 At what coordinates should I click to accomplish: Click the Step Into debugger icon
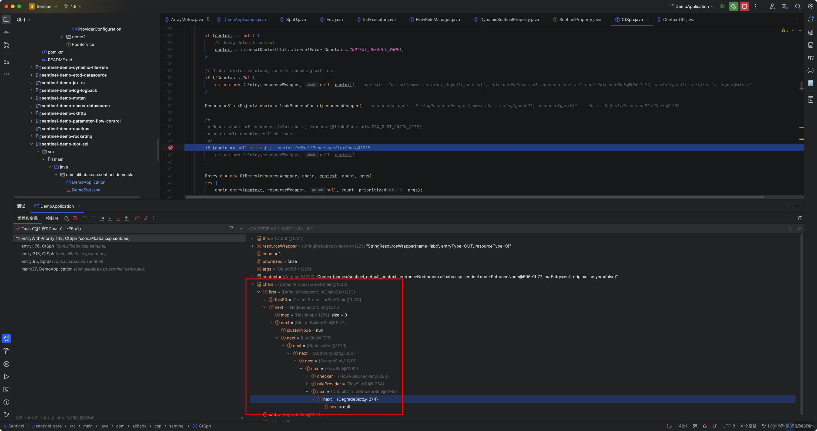click(110, 218)
